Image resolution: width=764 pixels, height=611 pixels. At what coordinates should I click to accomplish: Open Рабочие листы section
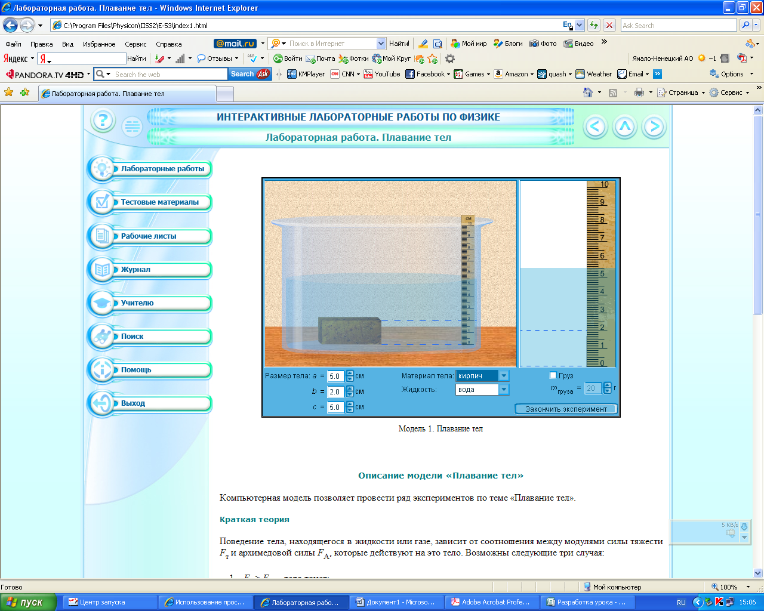click(x=150, y=236)
